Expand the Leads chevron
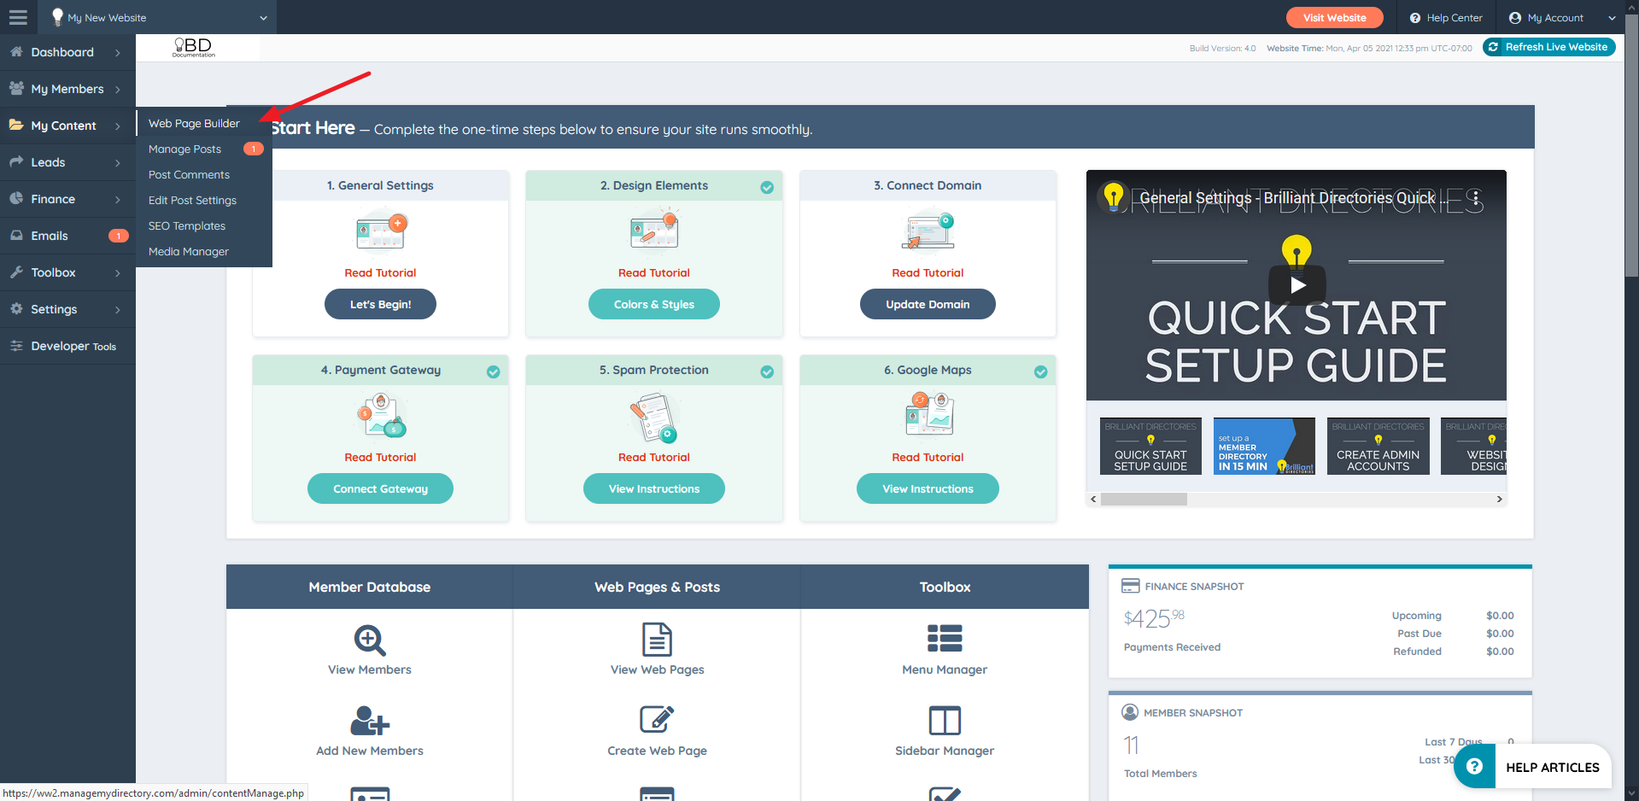Viewport: 1639px width, 801px height. pos(118,163)
